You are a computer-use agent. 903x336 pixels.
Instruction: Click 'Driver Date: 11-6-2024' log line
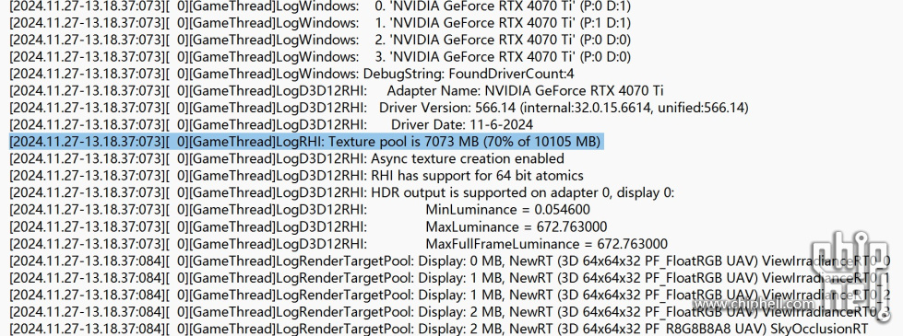click(x=271, y=124)
